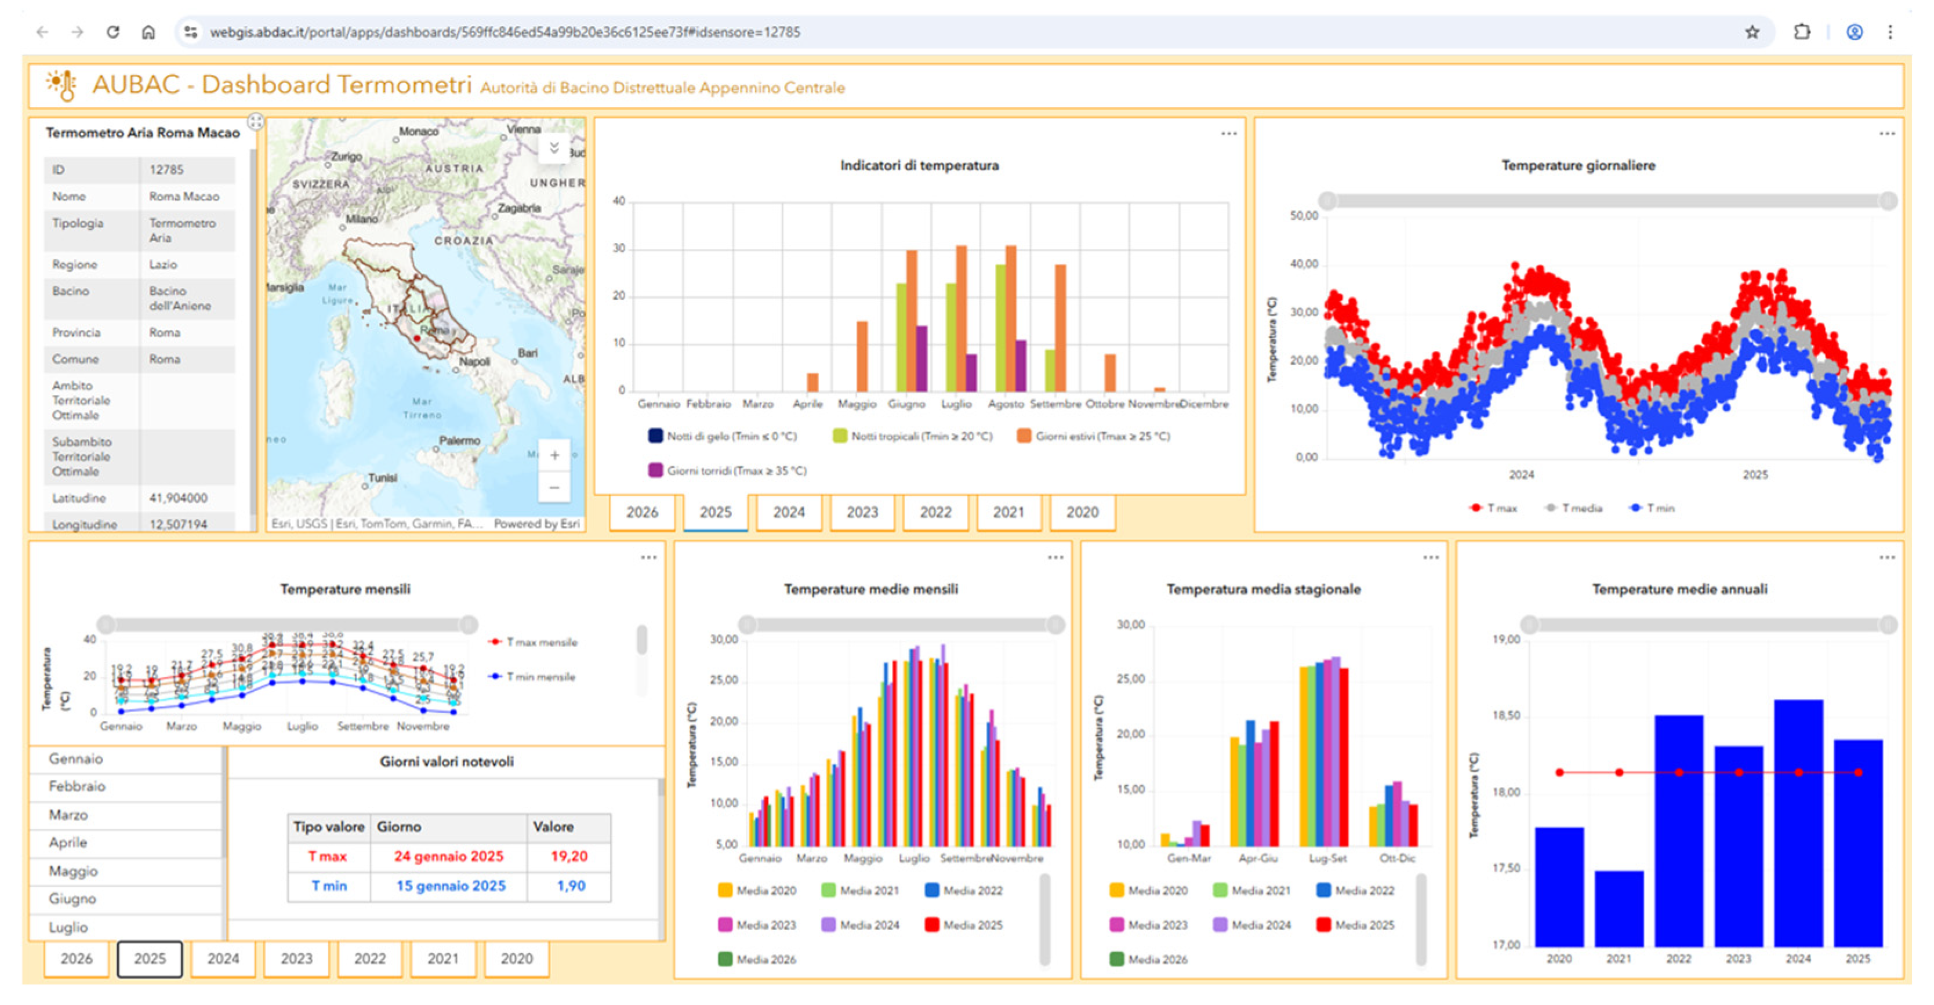Image resolution: width=1934 pixels, height=1005 pixels.
Task: Click scrollbar of Media stagionale legend
Action: click(x=1420, y=919)
